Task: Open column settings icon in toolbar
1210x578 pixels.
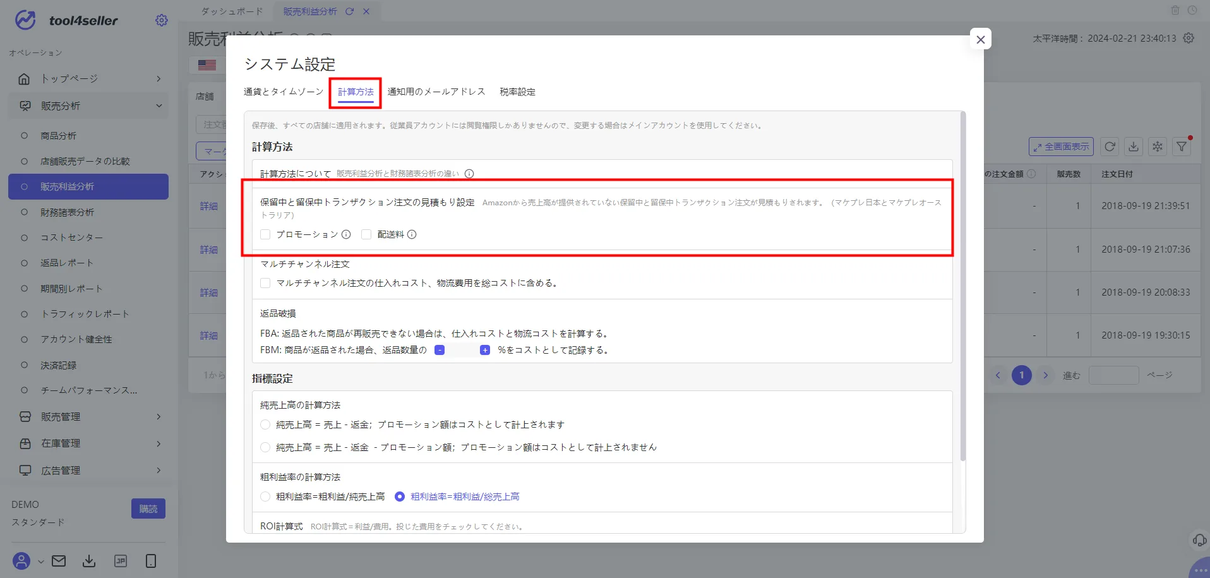Action: click(1158, 147)
